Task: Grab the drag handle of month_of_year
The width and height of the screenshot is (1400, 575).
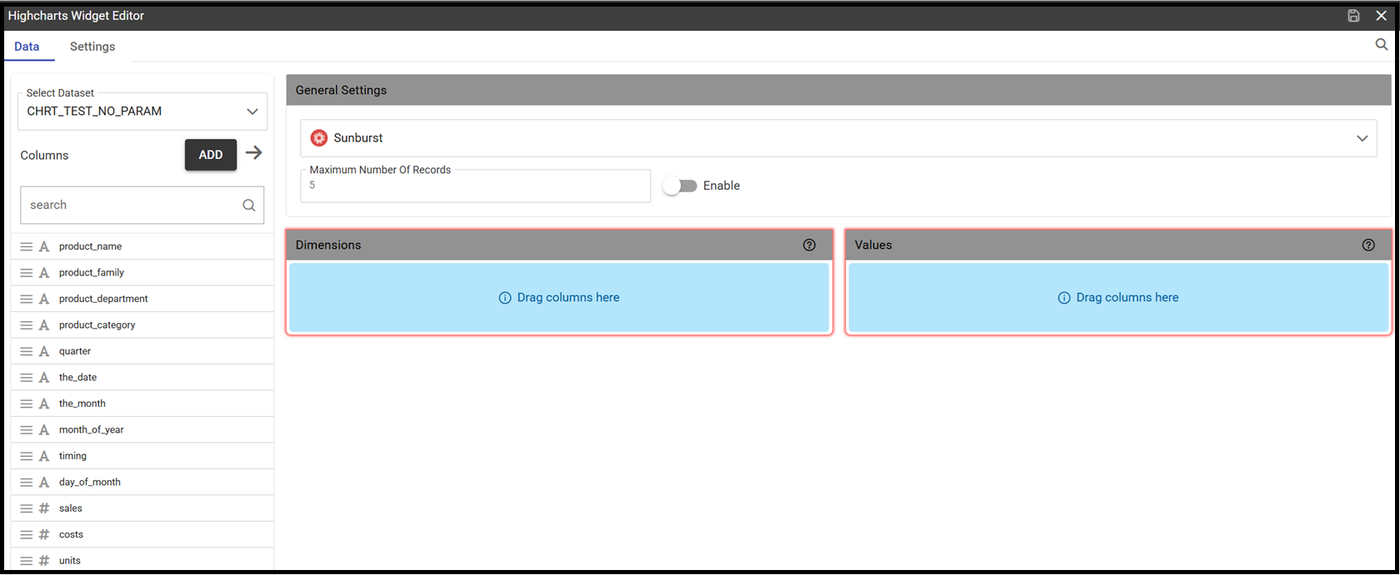Action: click(27, 430)
